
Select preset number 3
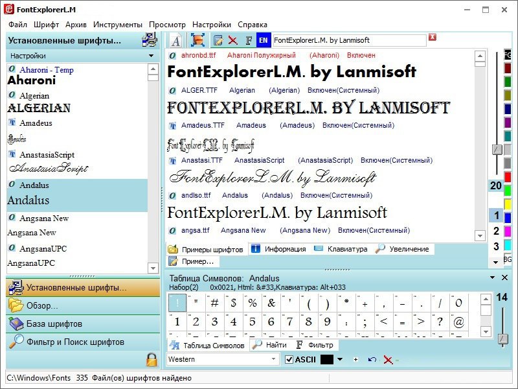[x=496, y=246]
